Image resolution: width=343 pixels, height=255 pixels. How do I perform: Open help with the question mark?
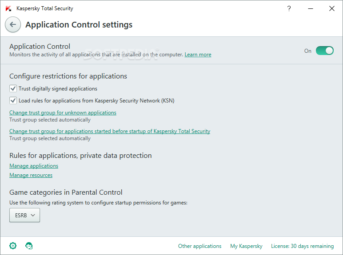tap(289, 8)
